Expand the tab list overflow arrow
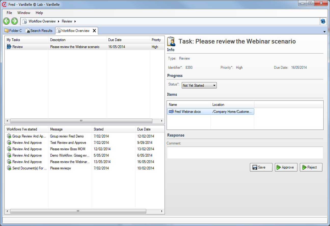The height and width of the screenshot is (226, 330). point(324,32)
